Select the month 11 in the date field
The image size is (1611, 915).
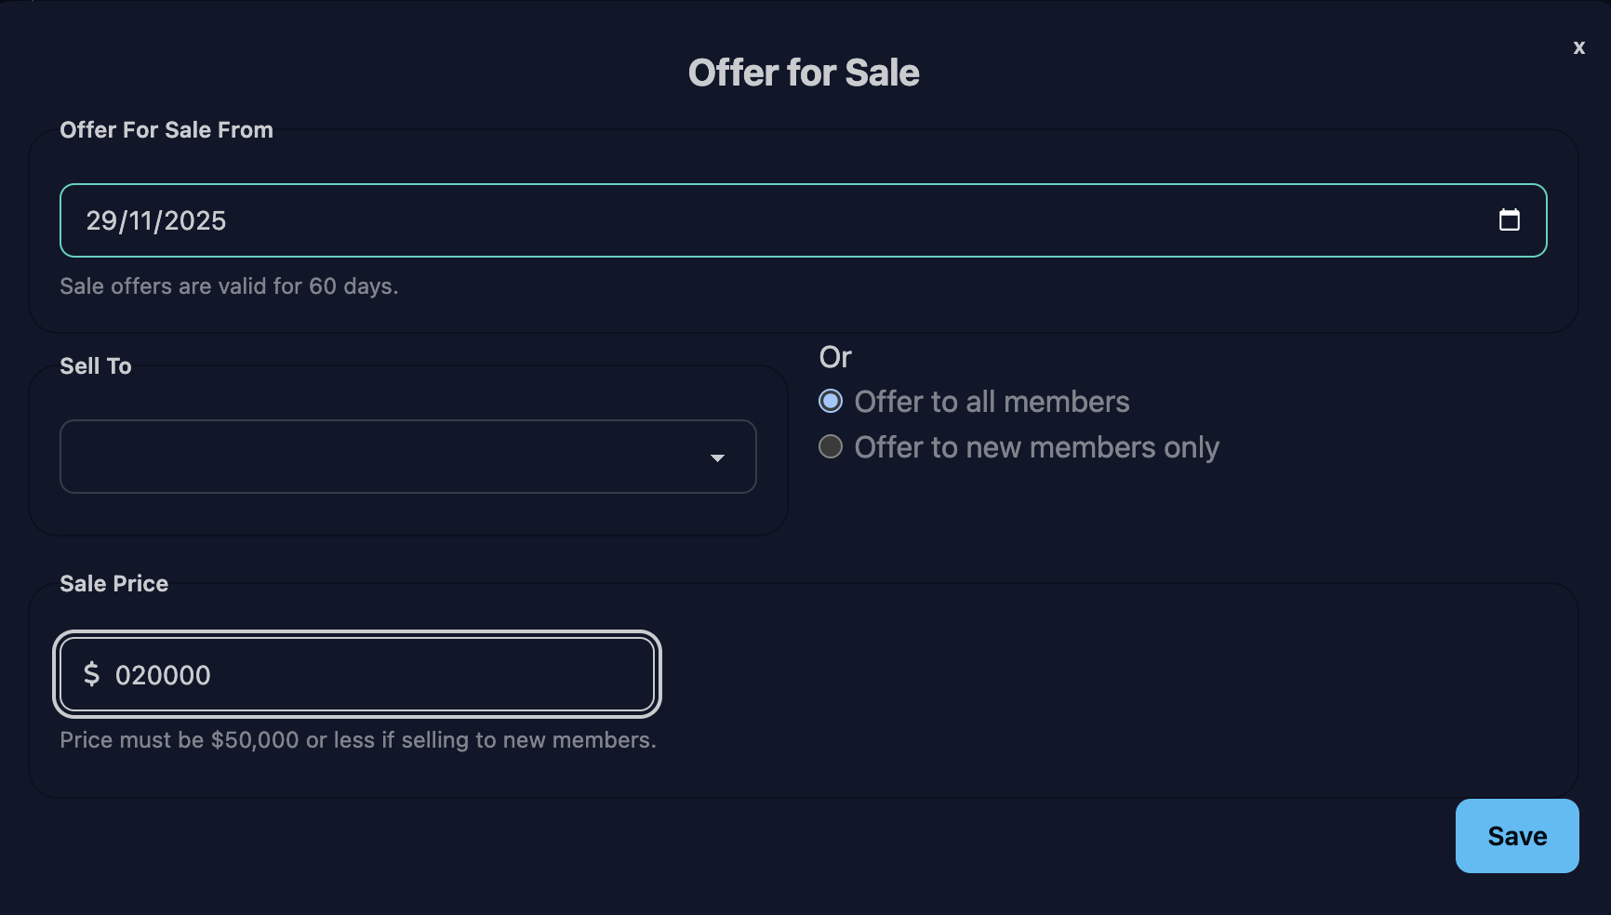click(x=140, y=221)
